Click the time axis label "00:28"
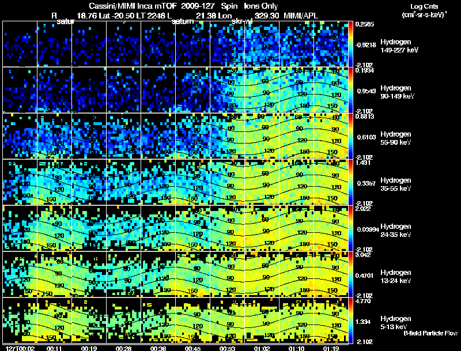 [123, 348]
